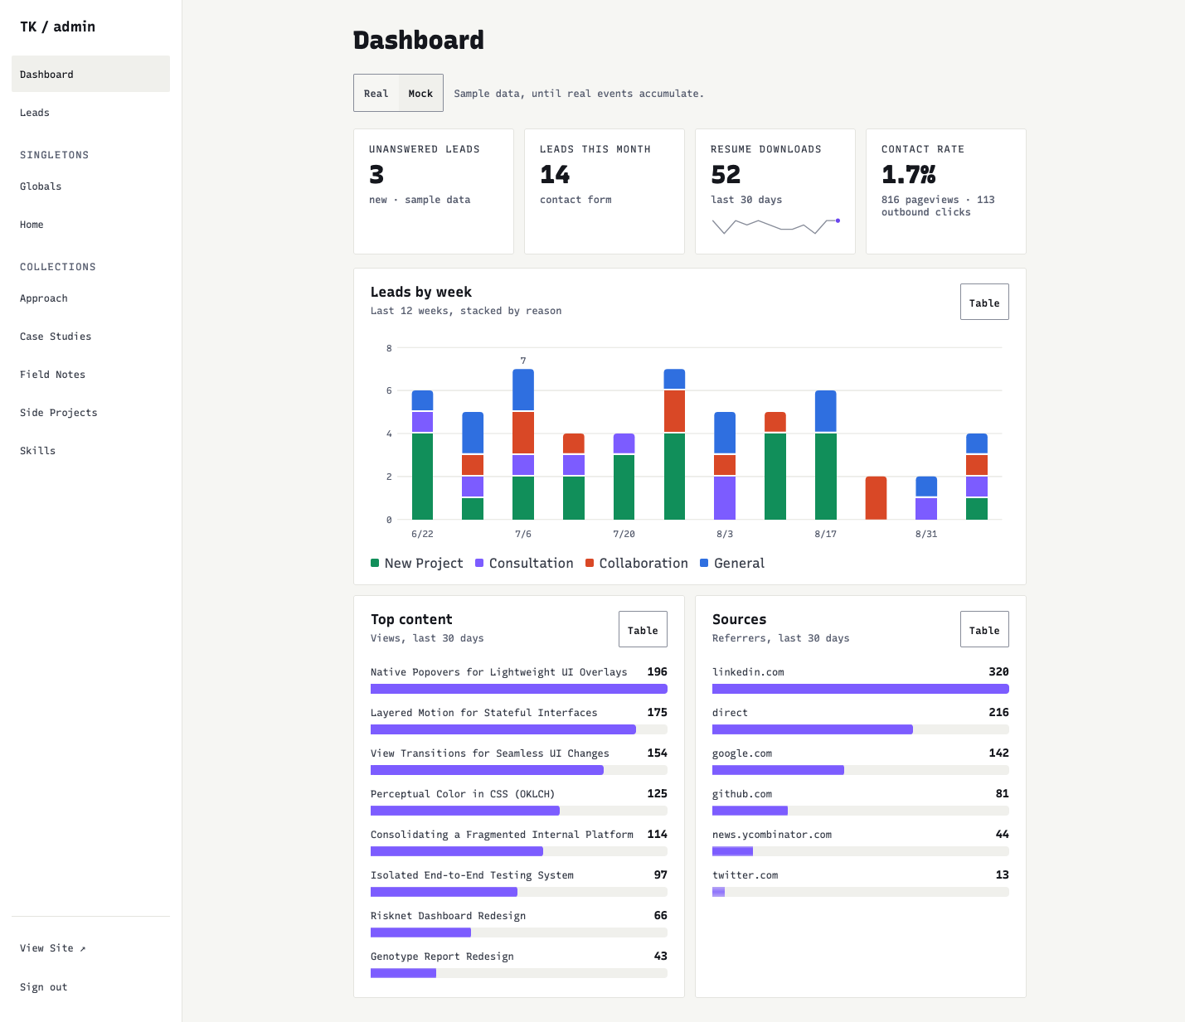1185x1022 pixels.
Task: Click the 7/6 week bar
Action: tap(523, 444)
